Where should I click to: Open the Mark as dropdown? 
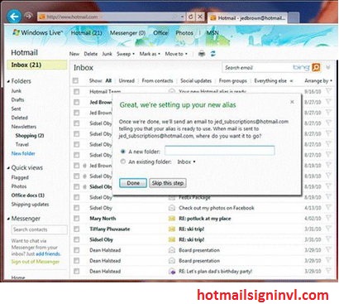tap(150, 54)
